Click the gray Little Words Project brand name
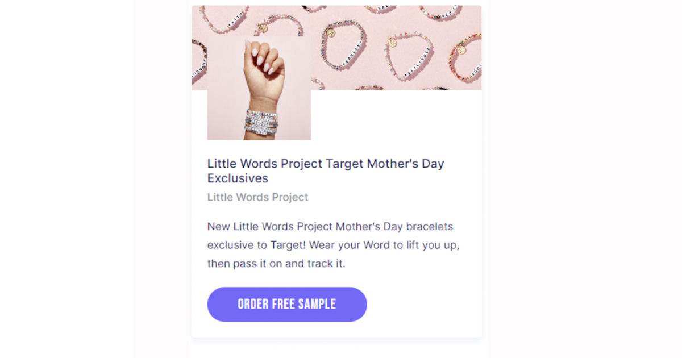This screenshot has width=682, height=358. coord(257,197)
